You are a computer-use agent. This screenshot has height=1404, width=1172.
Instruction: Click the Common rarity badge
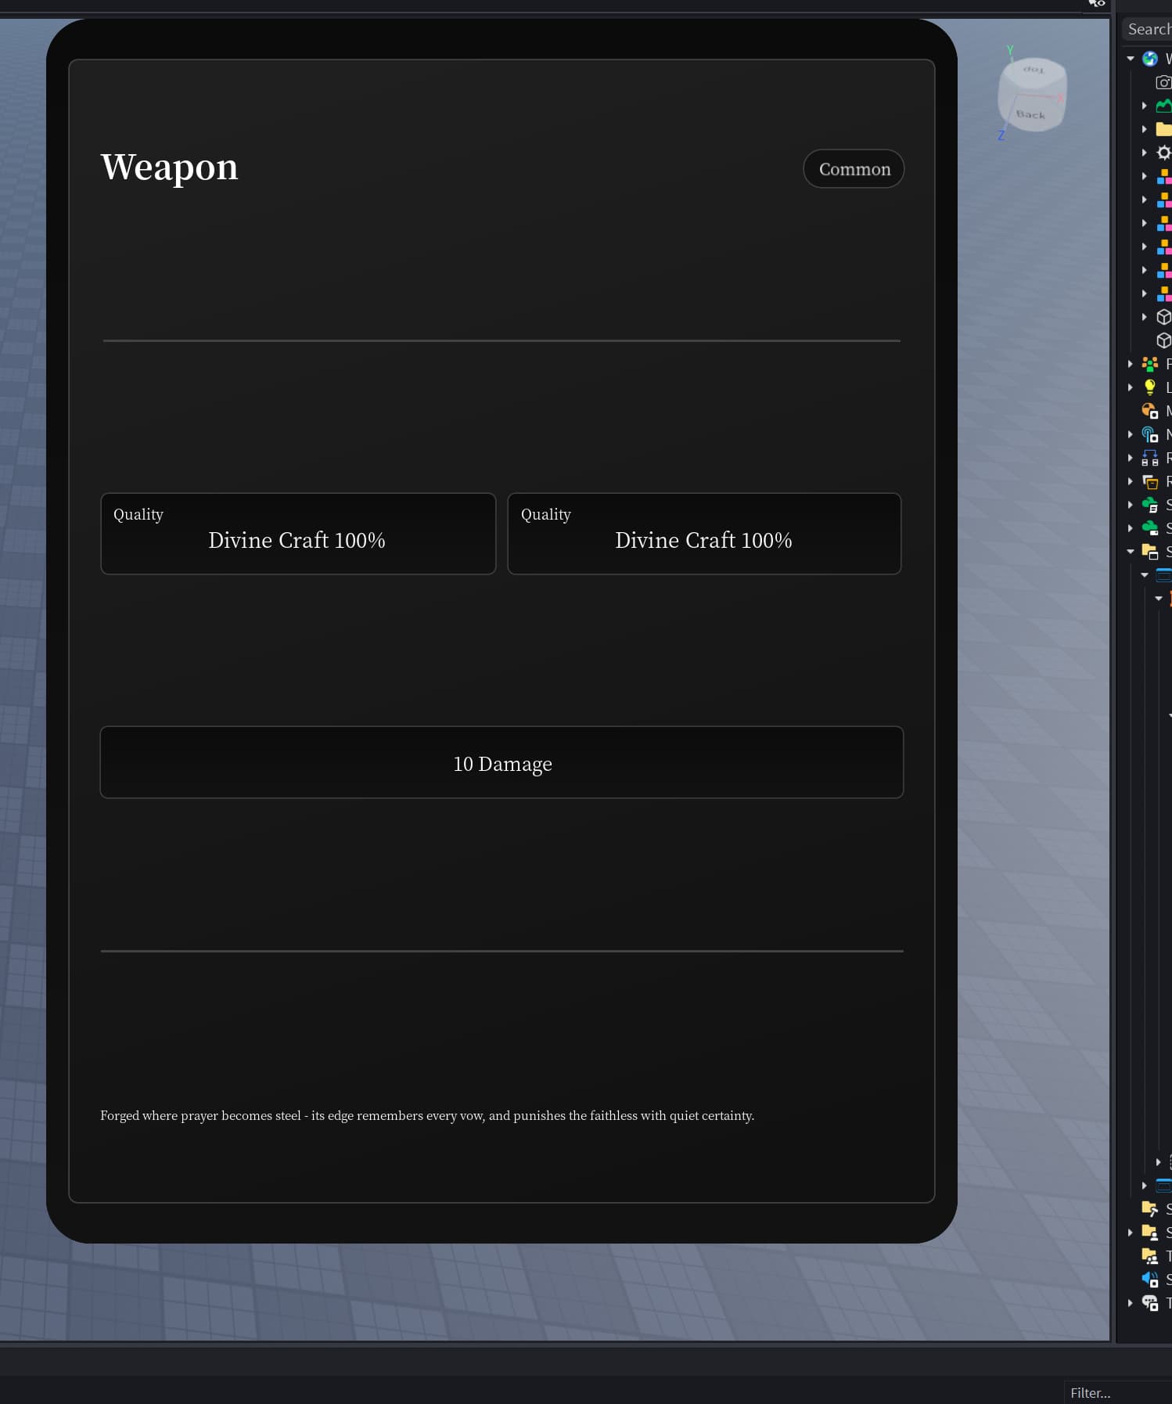coord(854,169)
